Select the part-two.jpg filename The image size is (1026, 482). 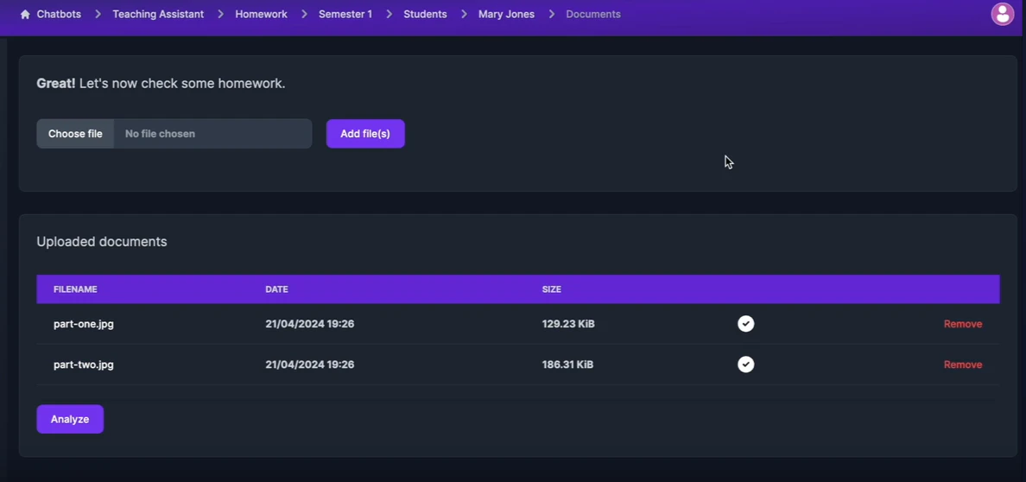84,365
